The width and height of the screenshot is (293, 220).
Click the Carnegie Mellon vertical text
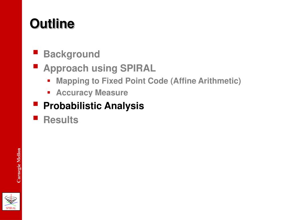(x=19, y=165)
